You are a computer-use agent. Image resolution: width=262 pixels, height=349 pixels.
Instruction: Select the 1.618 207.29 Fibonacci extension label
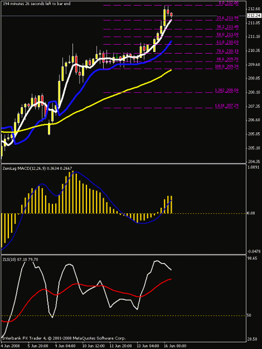227,106
